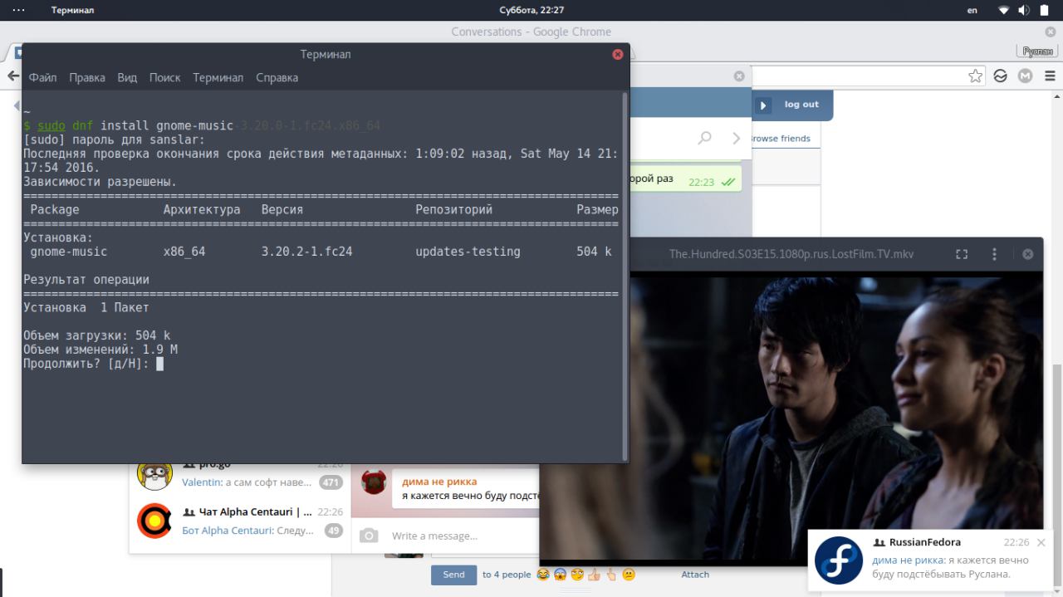Bookmark the page with Chrome's star icon
Screen dimensions: 1063x597
975,76
